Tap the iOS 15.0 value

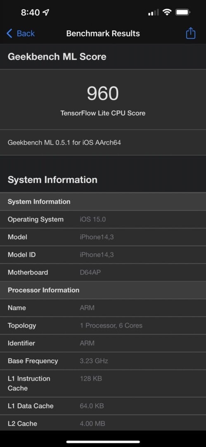pos(93,219)
